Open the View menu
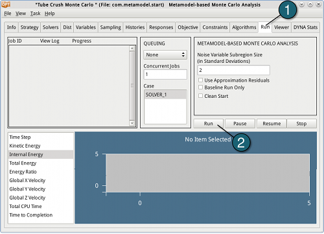 tap(21, 14)
